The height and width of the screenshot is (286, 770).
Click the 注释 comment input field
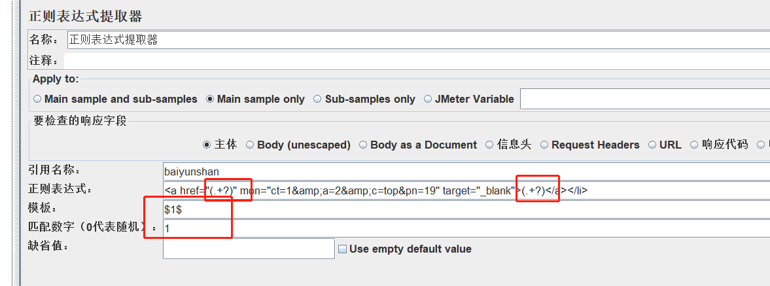pyautogui.click(x=419, y=61)
